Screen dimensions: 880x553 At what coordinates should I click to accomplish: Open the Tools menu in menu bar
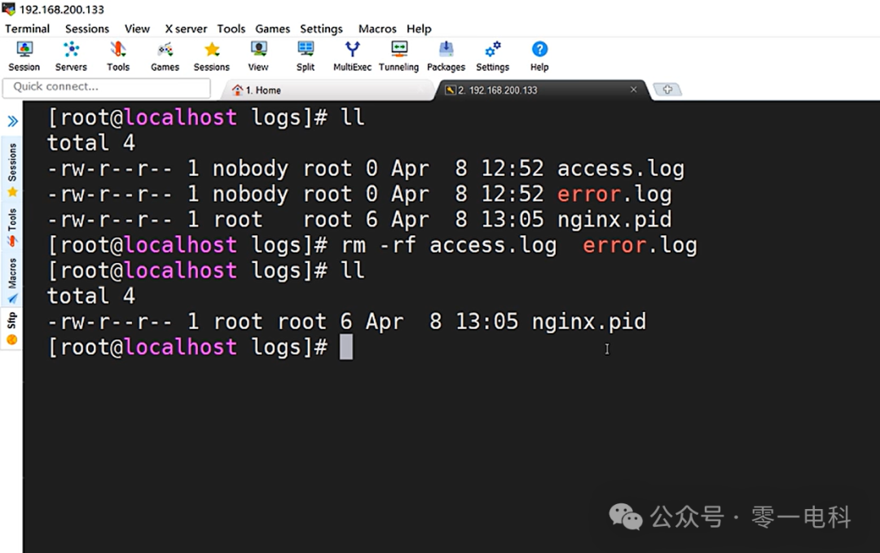click(x=231, y=29)
